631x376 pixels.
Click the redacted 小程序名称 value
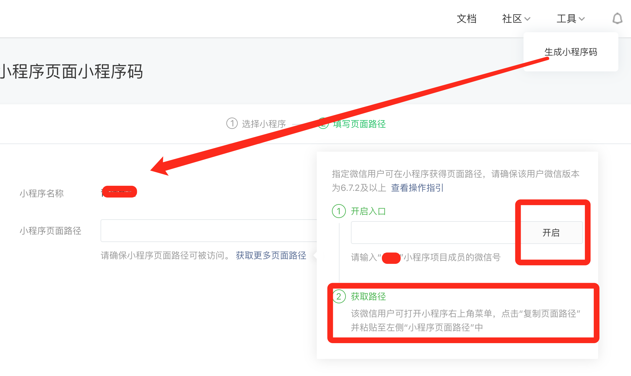point(119,192)
